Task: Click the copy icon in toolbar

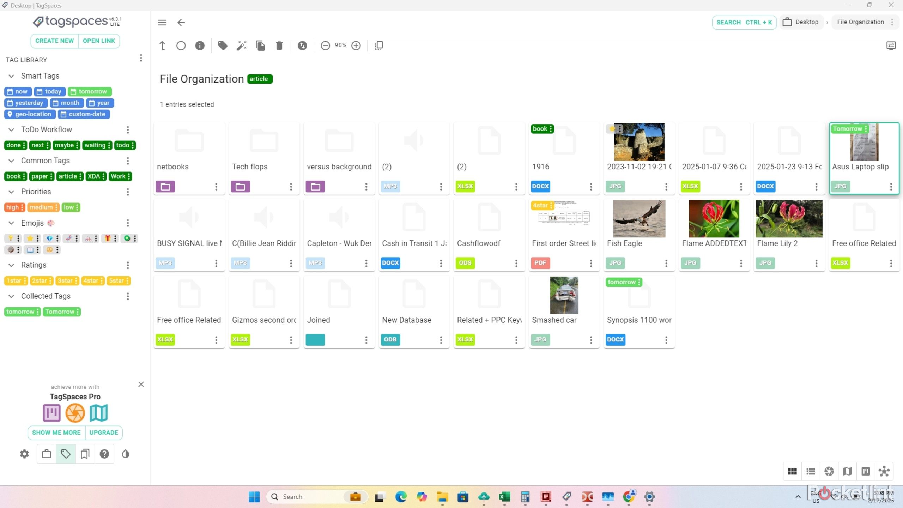Action: coord(260,45)
